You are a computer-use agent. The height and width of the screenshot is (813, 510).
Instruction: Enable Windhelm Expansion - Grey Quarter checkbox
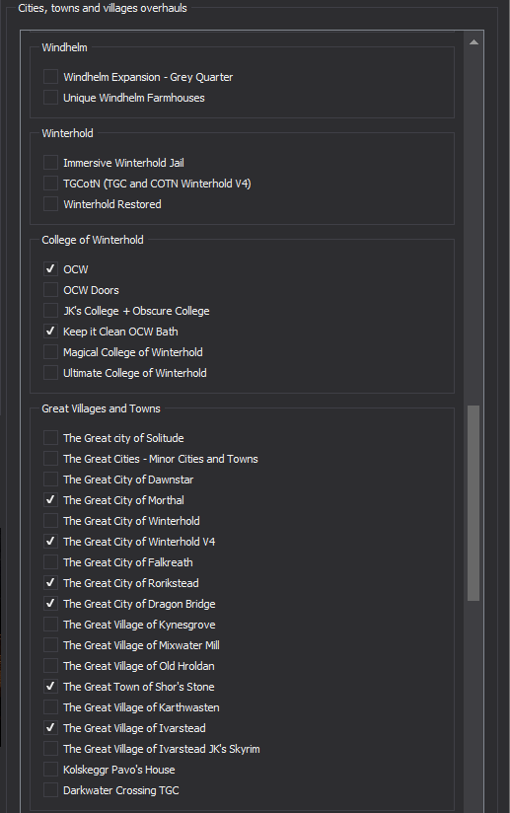point(50,77)
